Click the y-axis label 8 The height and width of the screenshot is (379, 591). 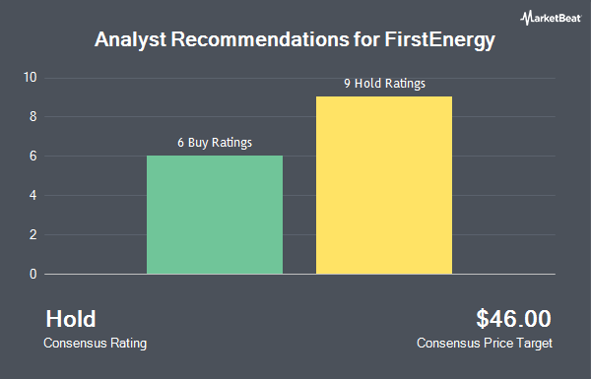click(33, 117)
